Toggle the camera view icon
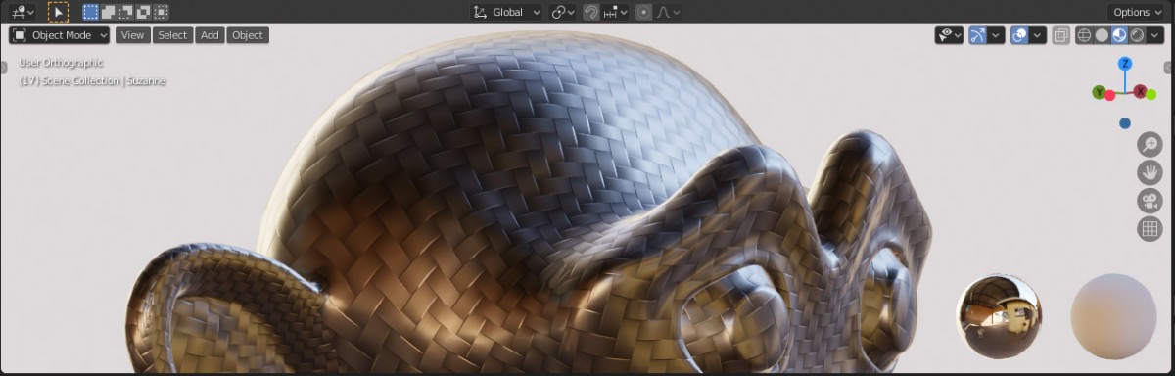 click(1150, 201)
